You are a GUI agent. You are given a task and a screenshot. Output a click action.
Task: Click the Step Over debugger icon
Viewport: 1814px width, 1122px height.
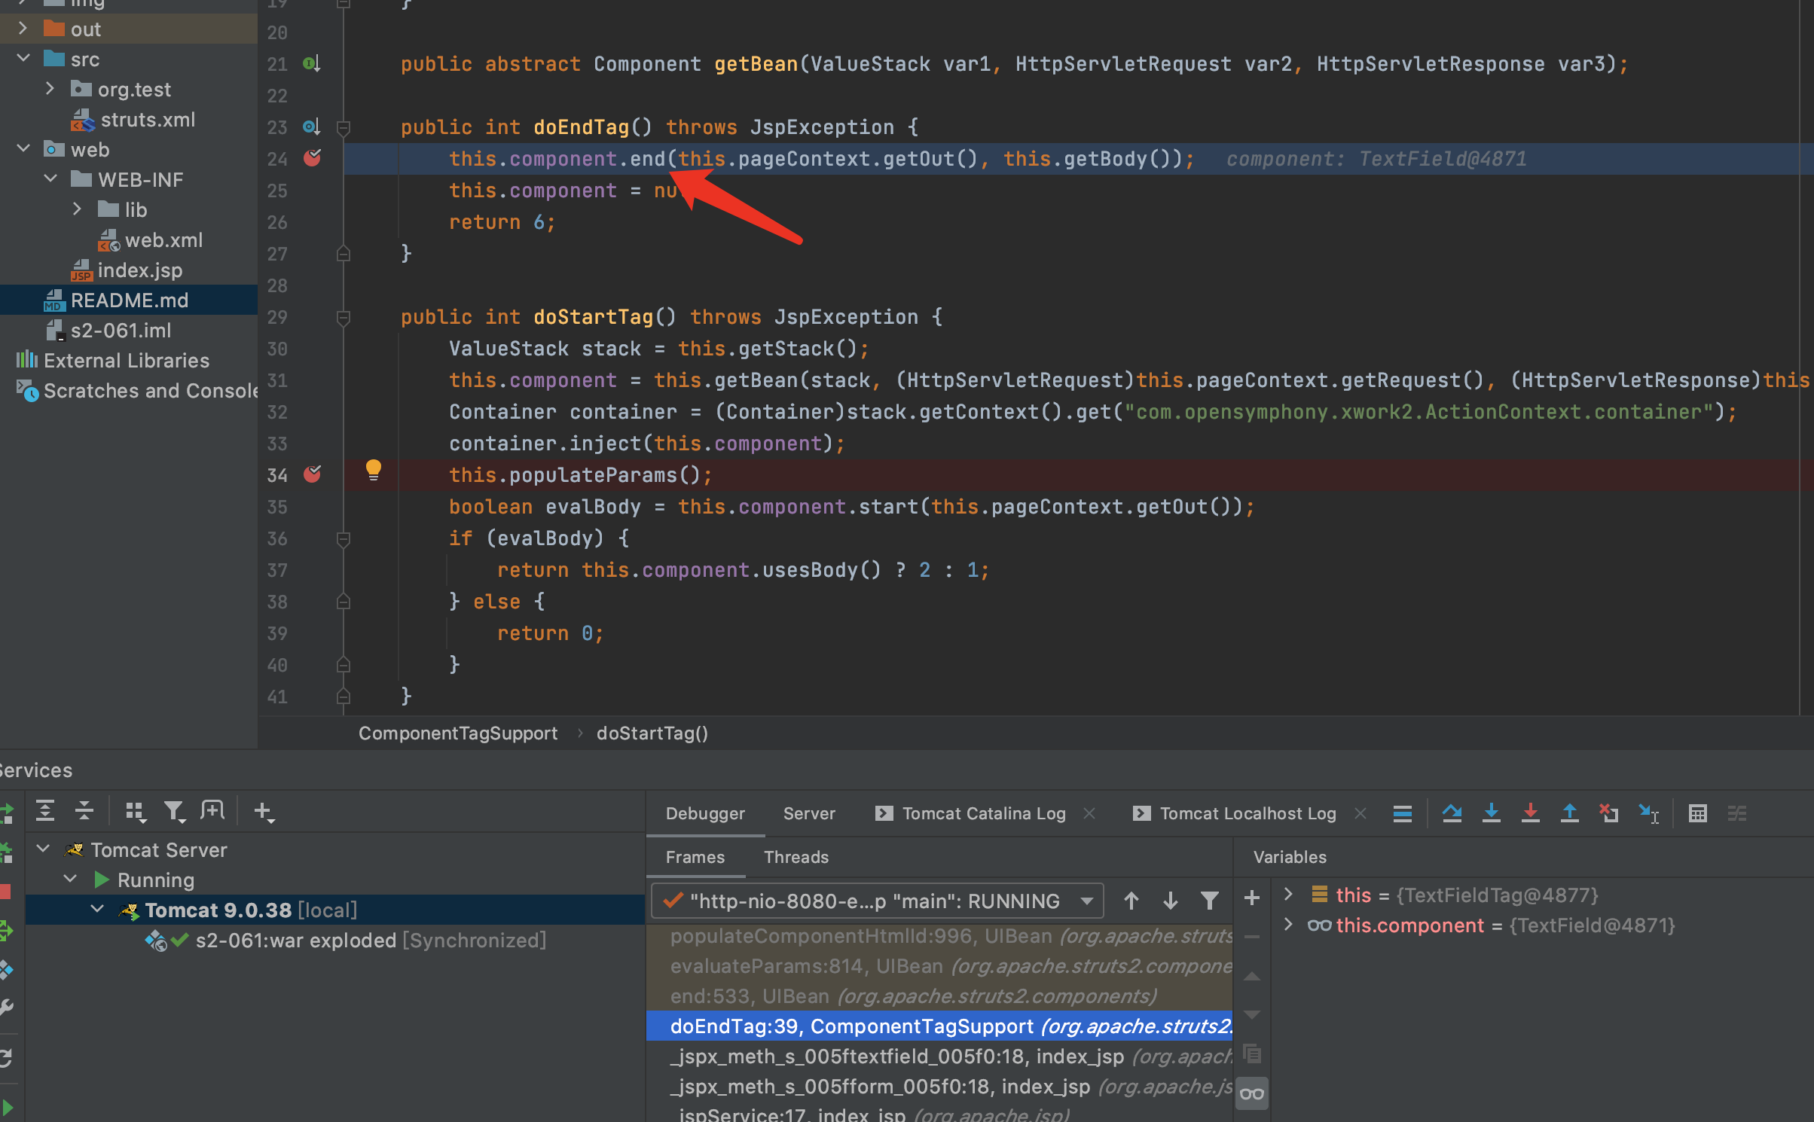[x=1452, y=813]
